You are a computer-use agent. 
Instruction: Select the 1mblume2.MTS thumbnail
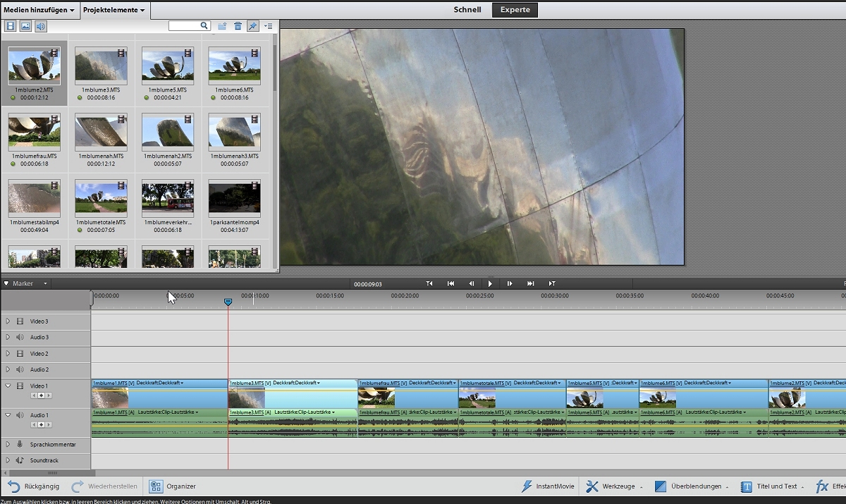(35, 66)
